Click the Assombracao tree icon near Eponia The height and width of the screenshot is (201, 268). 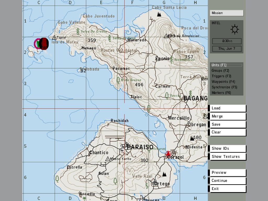171,60
